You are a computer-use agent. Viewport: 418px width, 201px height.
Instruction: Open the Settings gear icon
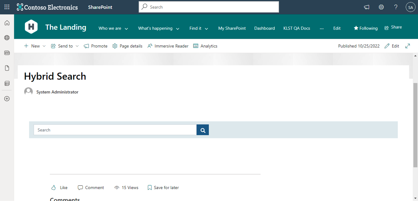click(381, 7)
